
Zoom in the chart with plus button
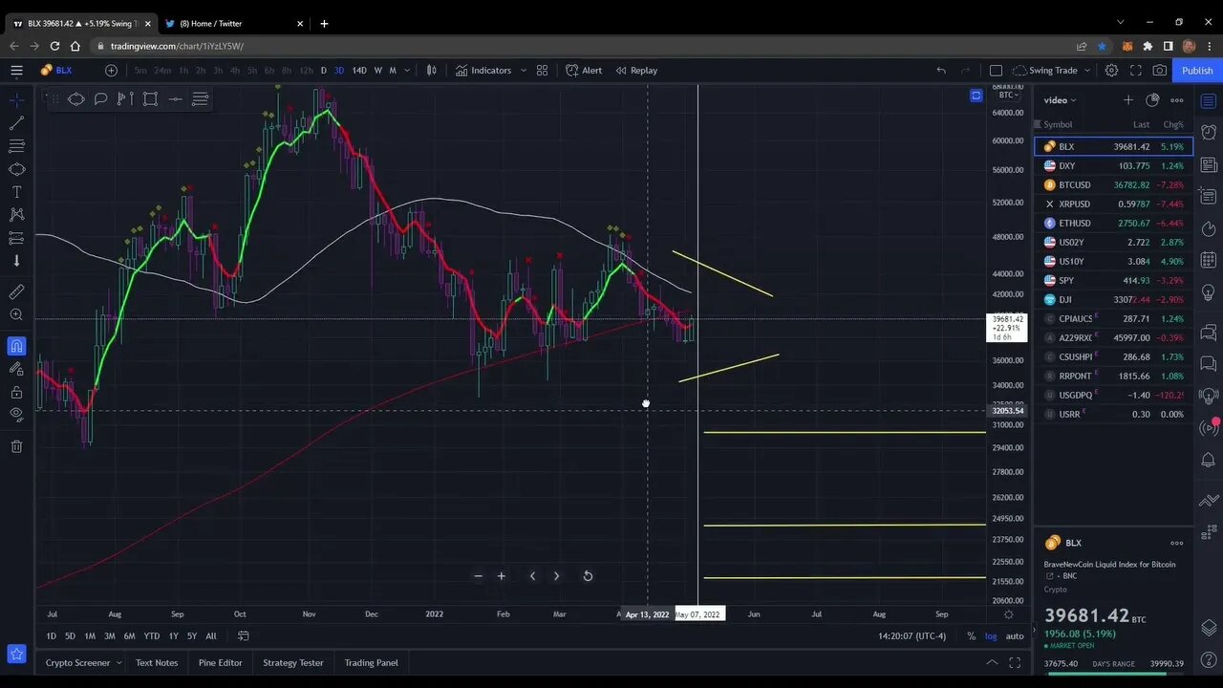point(501,575)
